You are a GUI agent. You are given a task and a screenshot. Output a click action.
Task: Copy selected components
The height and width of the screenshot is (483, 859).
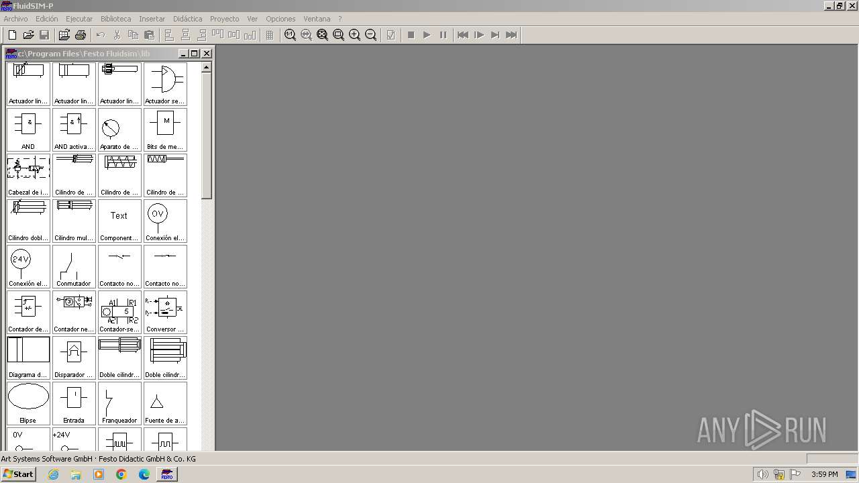(133, 35)
